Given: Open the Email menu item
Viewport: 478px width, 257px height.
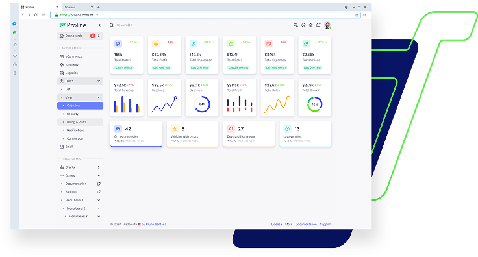Looking at the screenshot, I should (80, 147).
